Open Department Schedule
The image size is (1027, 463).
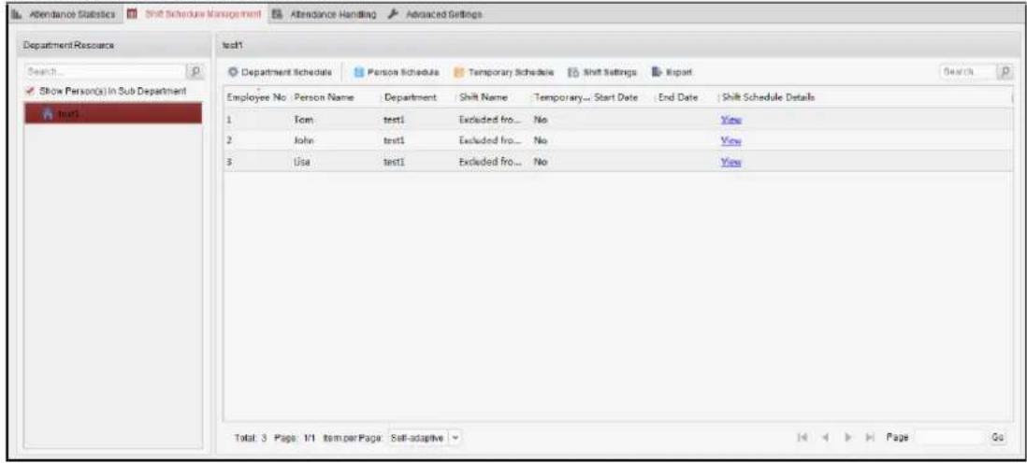pyautogui.click(x=281, y=71)
